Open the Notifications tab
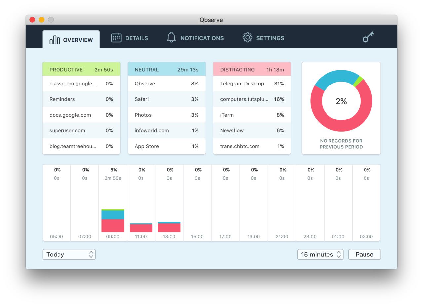 click(x=195, y=38)
